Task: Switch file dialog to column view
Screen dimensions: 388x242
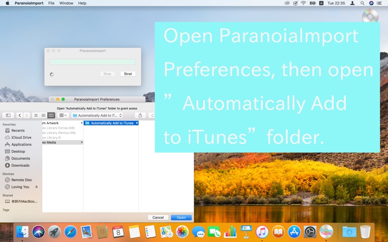Action: [51, 115]
